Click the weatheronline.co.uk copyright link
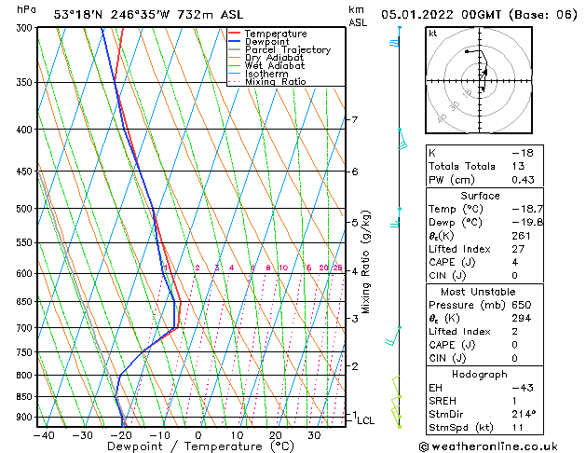 [x=488, y=446]
